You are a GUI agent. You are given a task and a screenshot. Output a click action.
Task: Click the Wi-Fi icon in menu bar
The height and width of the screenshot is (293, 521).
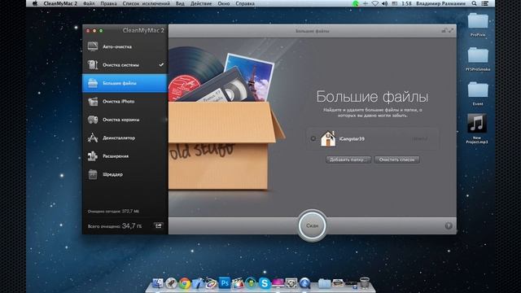point(375,3)
